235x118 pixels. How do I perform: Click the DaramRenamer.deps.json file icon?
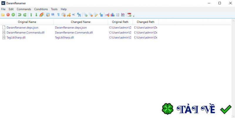(4, 28)
